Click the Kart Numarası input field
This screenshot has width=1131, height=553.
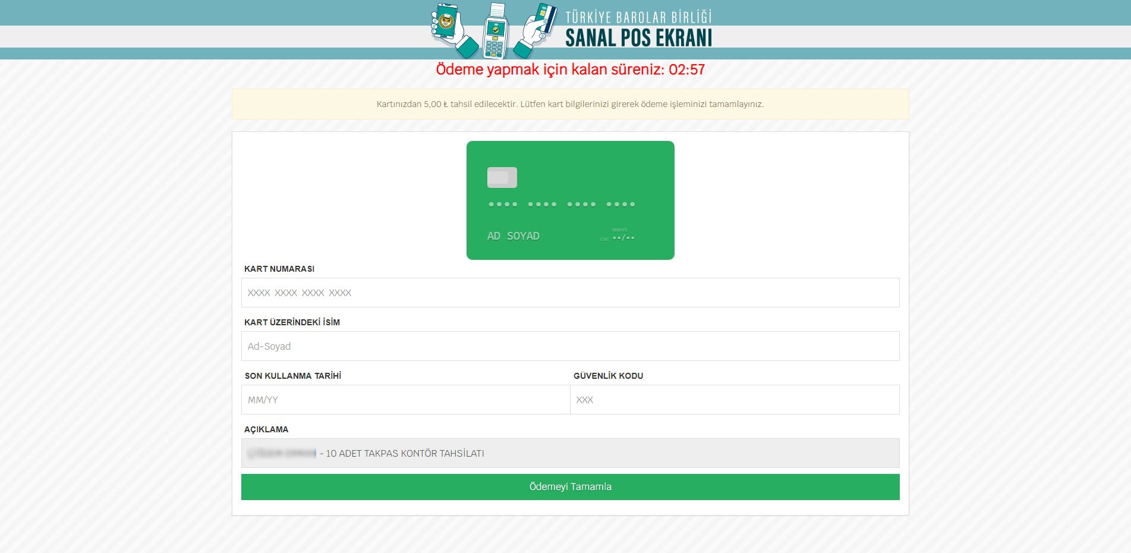coord(570,293)
